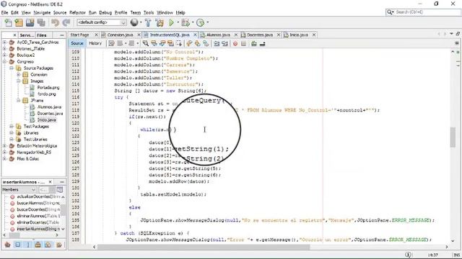Switch to History view button

click(x=95, y=43)
